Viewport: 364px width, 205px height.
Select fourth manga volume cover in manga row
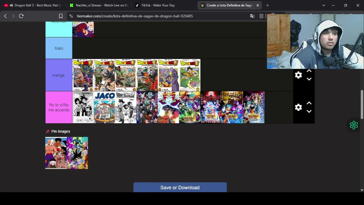tap(147, 75)
